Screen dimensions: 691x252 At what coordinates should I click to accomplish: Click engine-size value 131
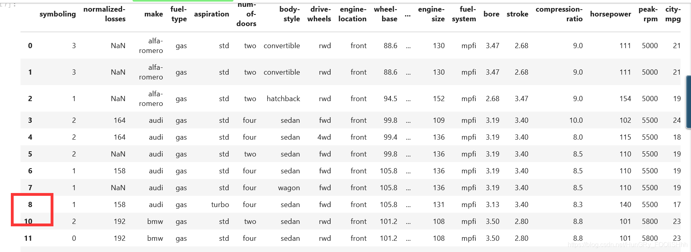coord(439,205)
